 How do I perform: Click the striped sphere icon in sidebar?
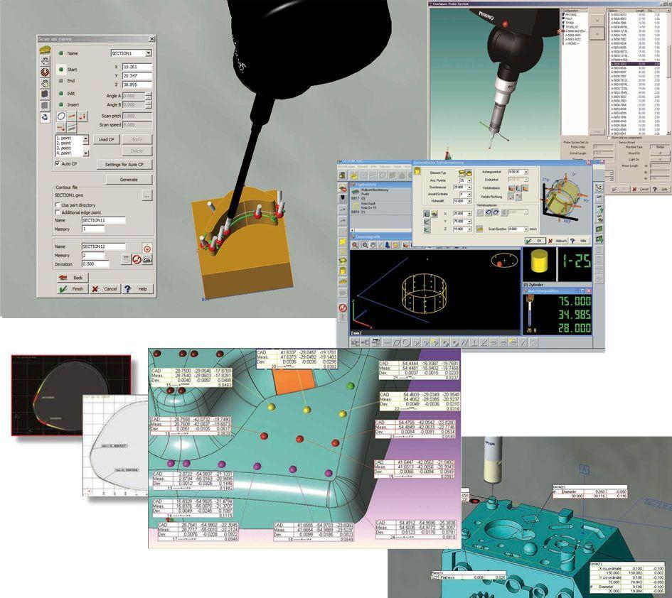(x=45, y=71)
